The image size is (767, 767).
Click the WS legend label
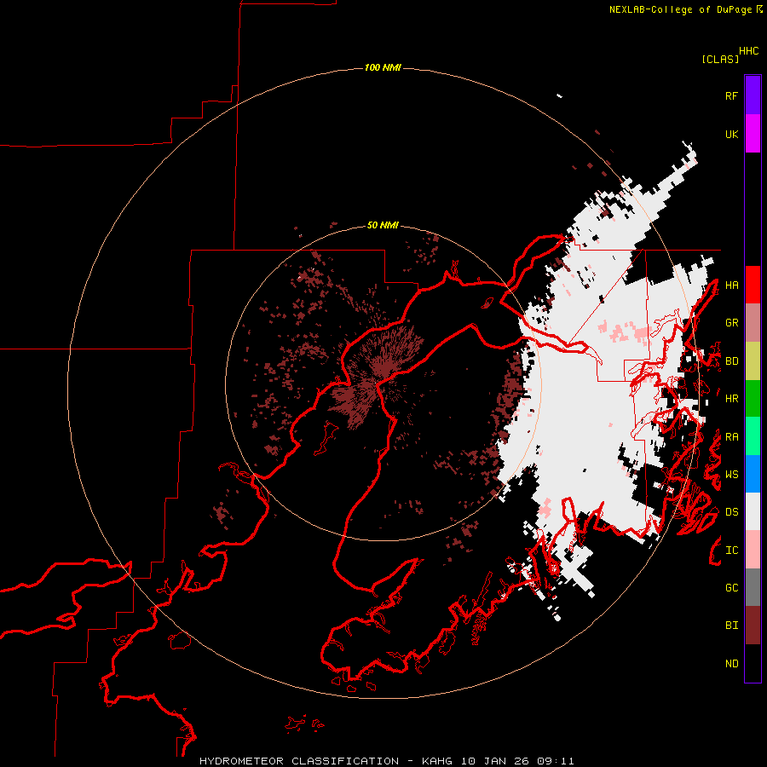731,475
